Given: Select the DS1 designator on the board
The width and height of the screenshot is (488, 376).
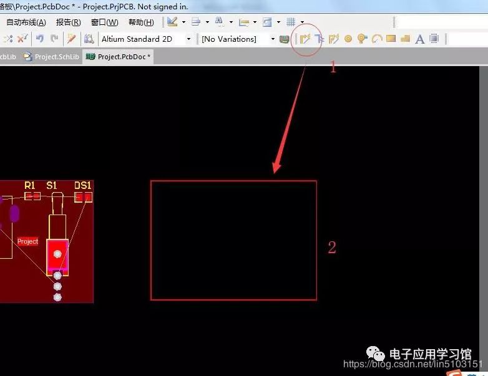Looking at the screenshot, I should [83, 186].
